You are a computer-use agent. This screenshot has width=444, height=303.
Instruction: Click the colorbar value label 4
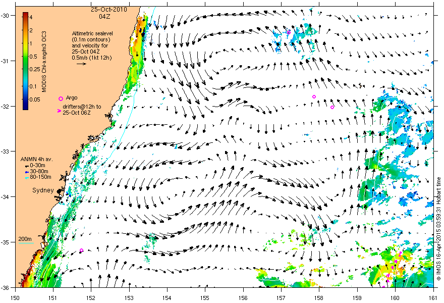pos(31,17)
